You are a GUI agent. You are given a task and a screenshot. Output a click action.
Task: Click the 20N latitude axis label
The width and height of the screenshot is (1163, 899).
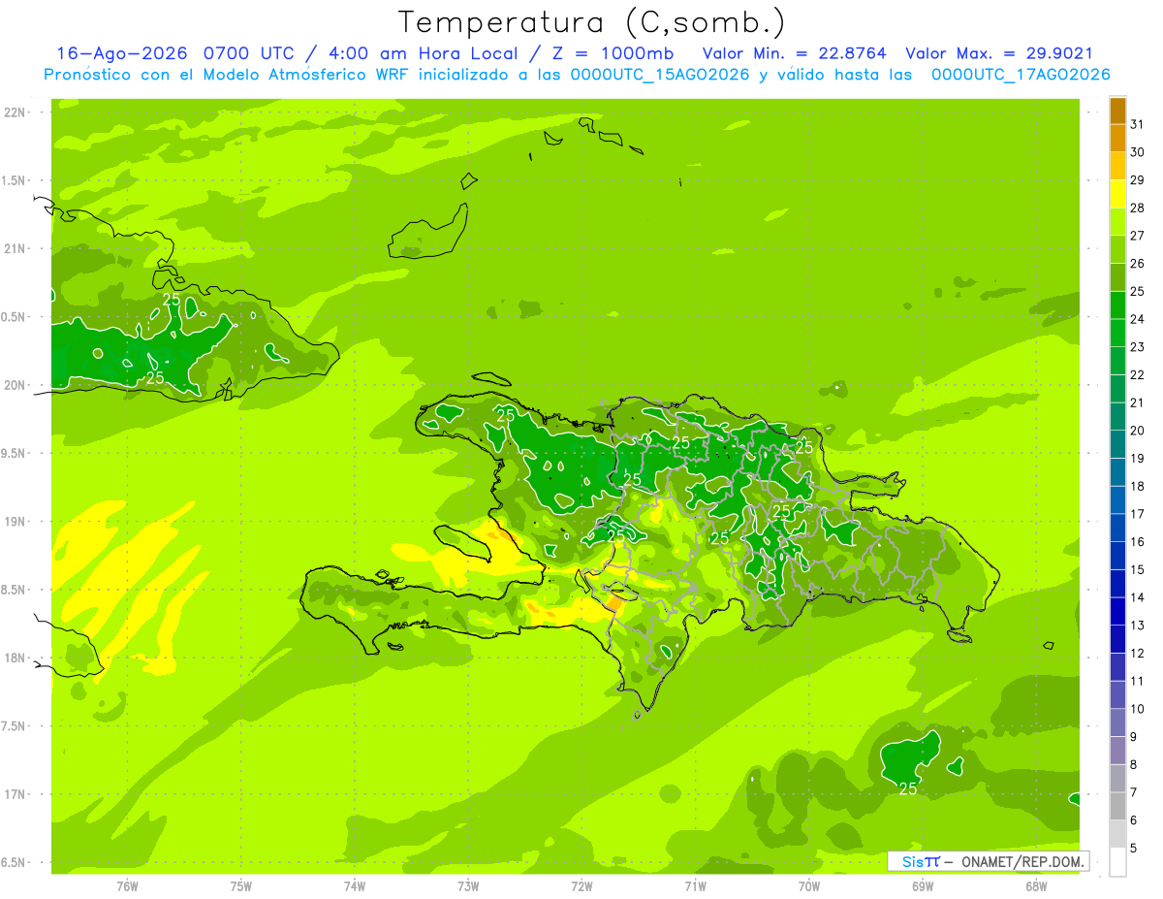[x=15, y=385]
